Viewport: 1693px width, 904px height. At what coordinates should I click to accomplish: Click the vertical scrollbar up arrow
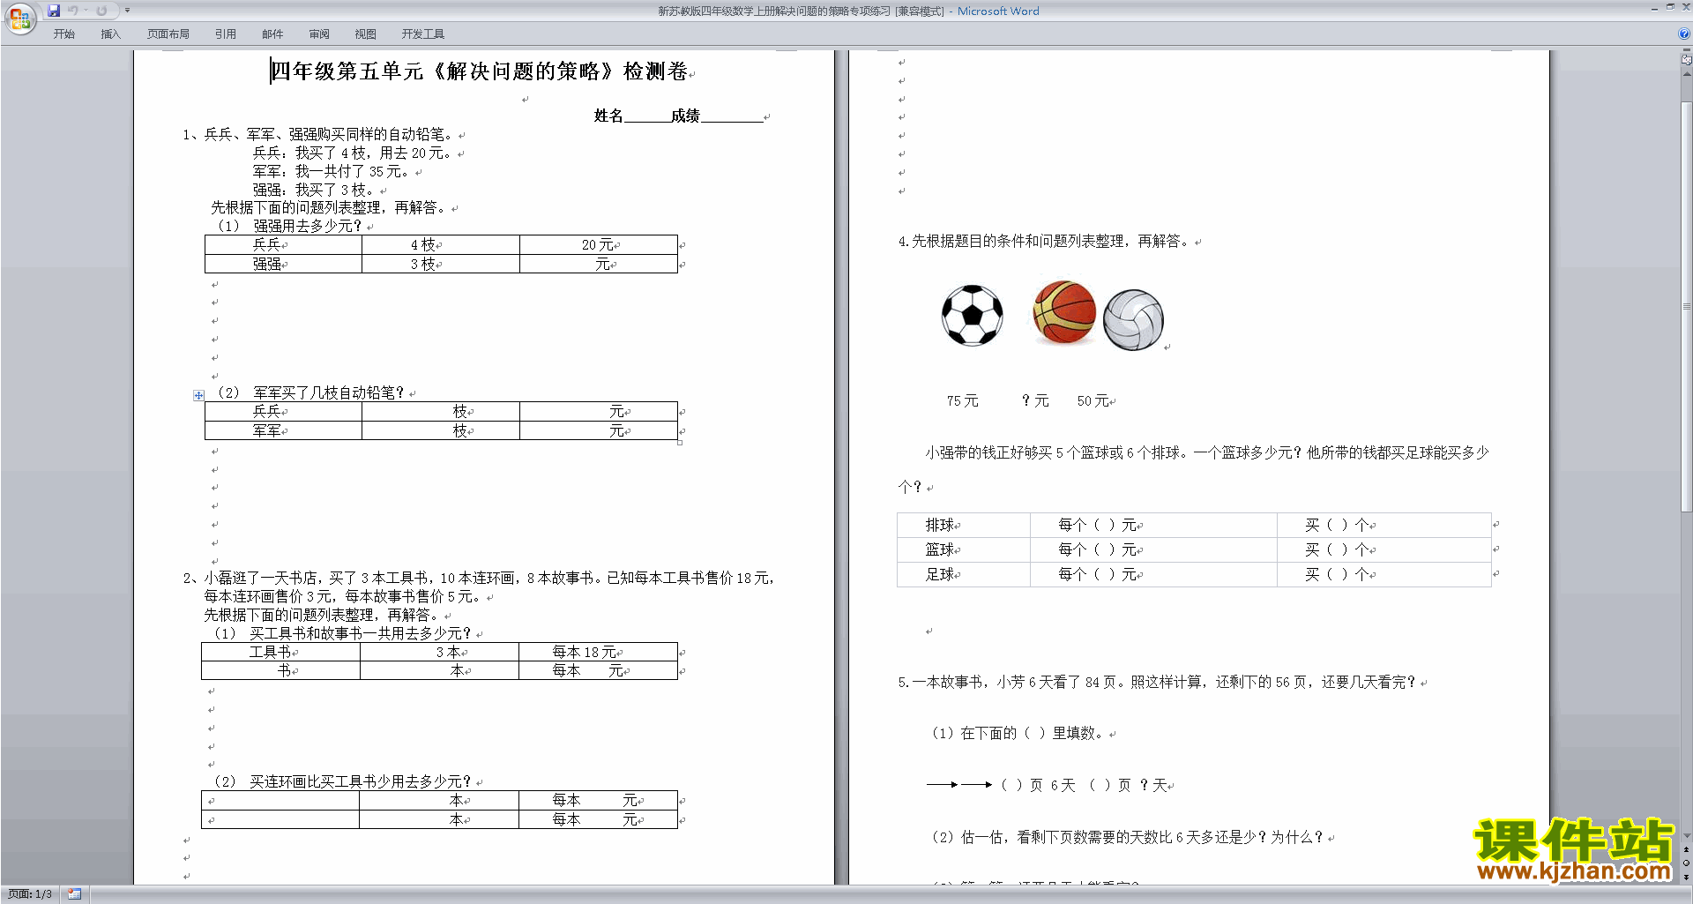click(1687, 74)
